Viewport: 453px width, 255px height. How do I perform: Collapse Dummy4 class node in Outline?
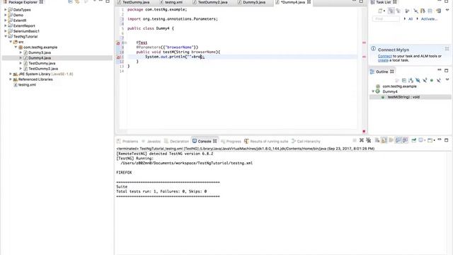point(373,91)
